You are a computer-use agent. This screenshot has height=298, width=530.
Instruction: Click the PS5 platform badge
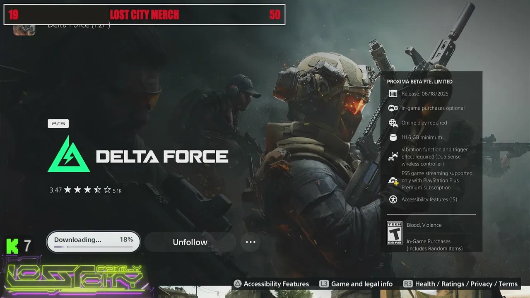(58, 123)
